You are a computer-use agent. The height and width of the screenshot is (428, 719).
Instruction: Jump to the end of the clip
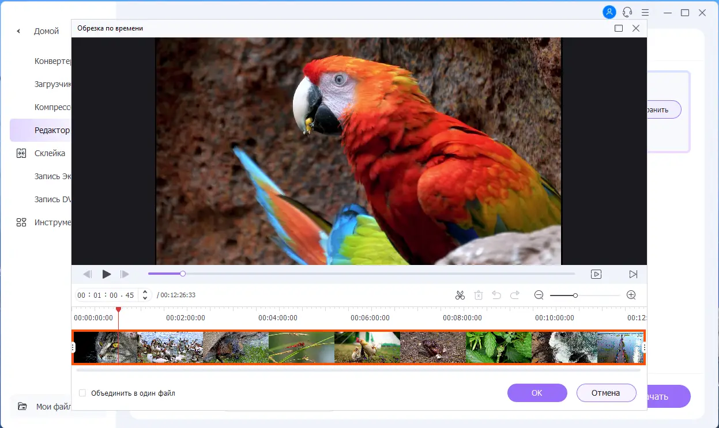(633, 274)
